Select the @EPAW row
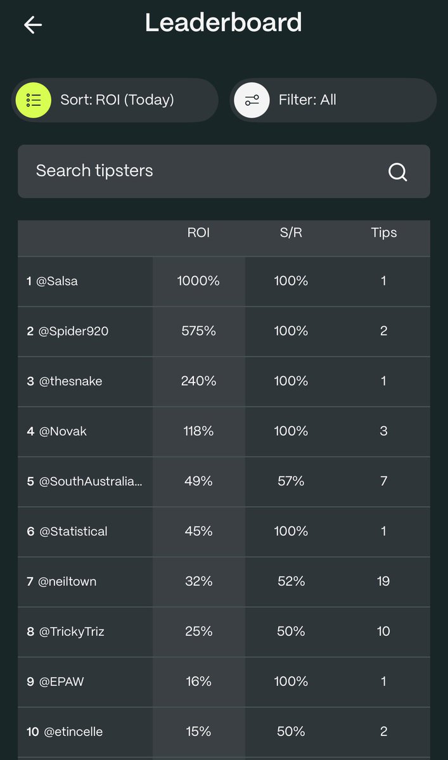The height and width of the screenshot is (760, 448). tap(224, 681)
